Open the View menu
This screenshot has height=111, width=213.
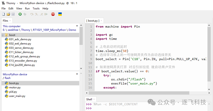19,8
